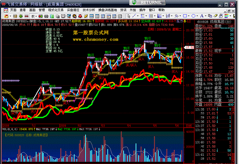Screen dimensions: 239x164
Task: Click the green plus zoom-in icon
Action: coord(21,16)
